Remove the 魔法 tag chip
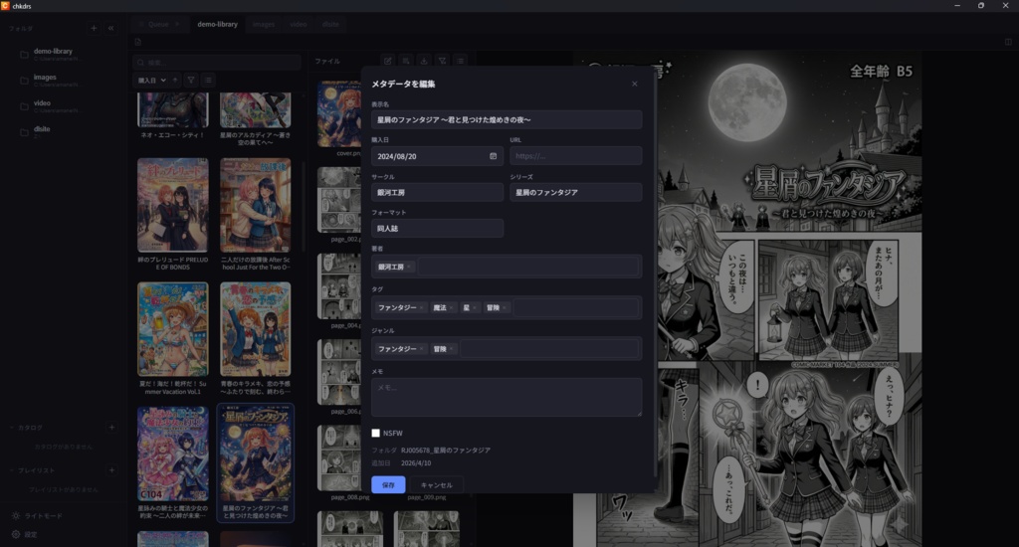The image size is (1019, 547). 451,308
